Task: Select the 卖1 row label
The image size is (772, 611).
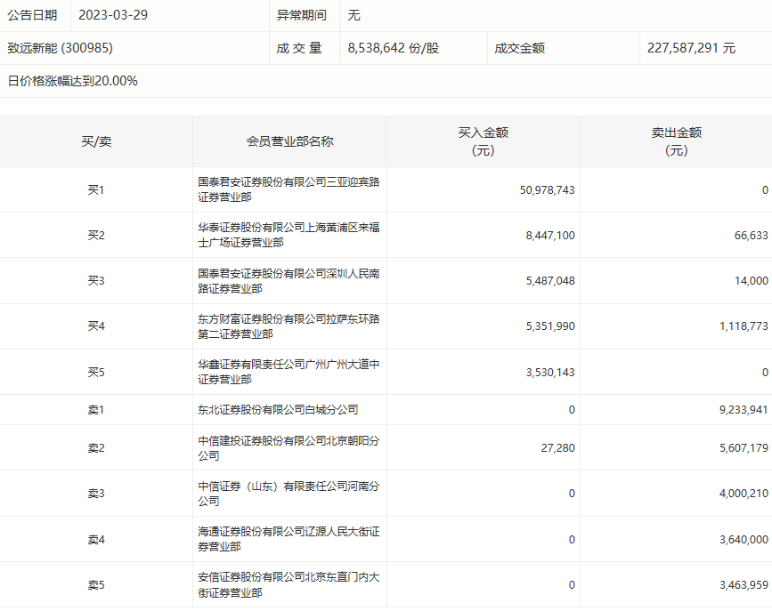Action: (96, 410)
